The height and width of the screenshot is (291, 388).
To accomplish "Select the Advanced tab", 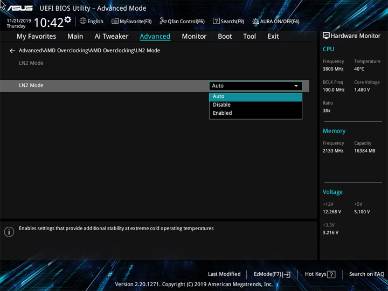I will point(155,37).
